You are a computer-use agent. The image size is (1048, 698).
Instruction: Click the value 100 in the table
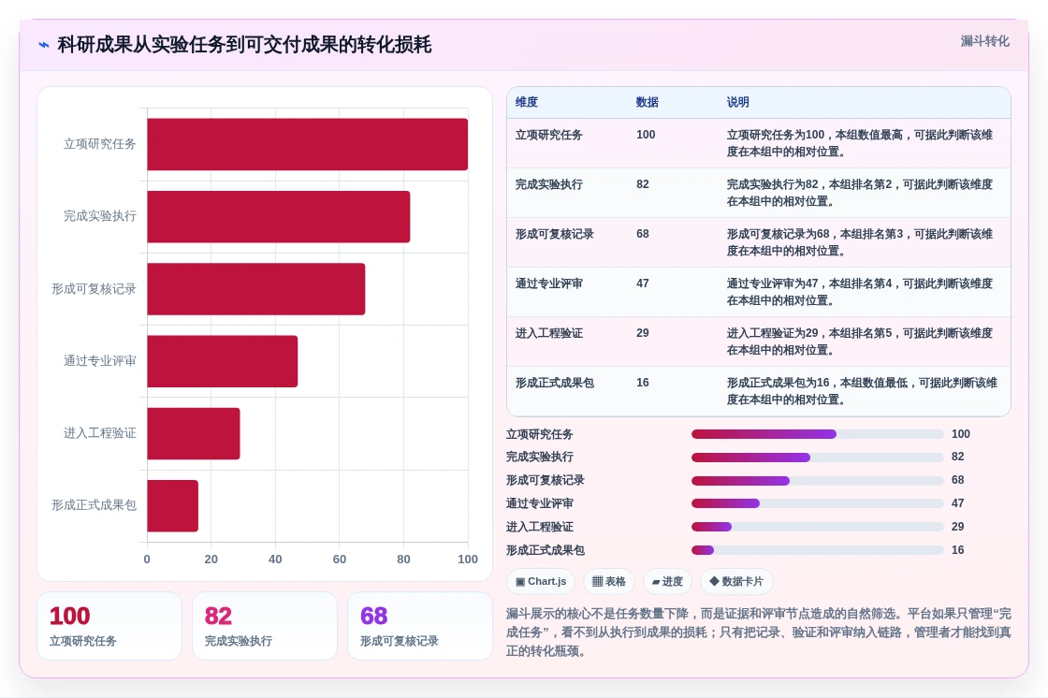pos(646,135)
